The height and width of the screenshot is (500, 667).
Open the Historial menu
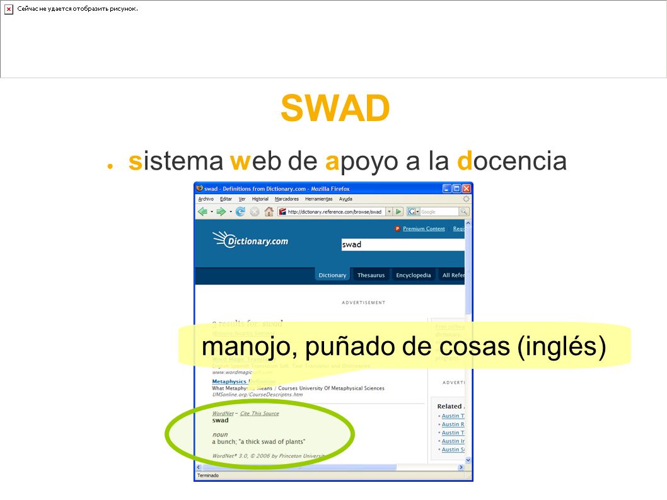(260, 199)
